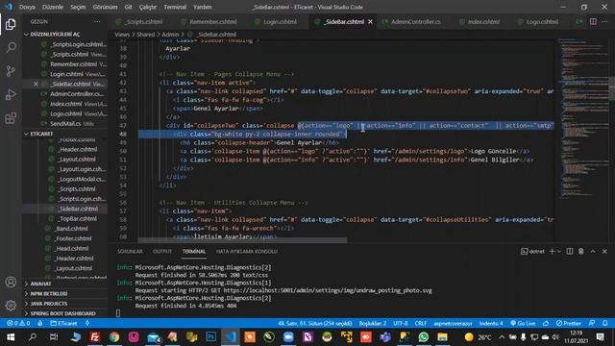Open the Manage gear icon
The width and height of the screenshot is (615, 346).
11,305
